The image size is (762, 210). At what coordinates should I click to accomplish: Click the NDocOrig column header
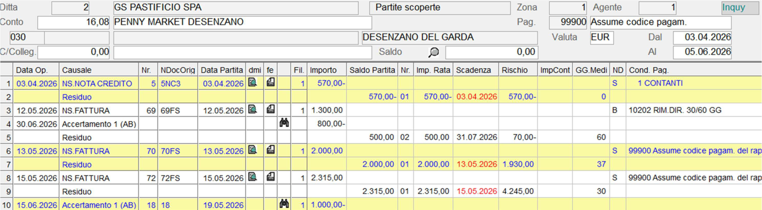pos(178,70)
